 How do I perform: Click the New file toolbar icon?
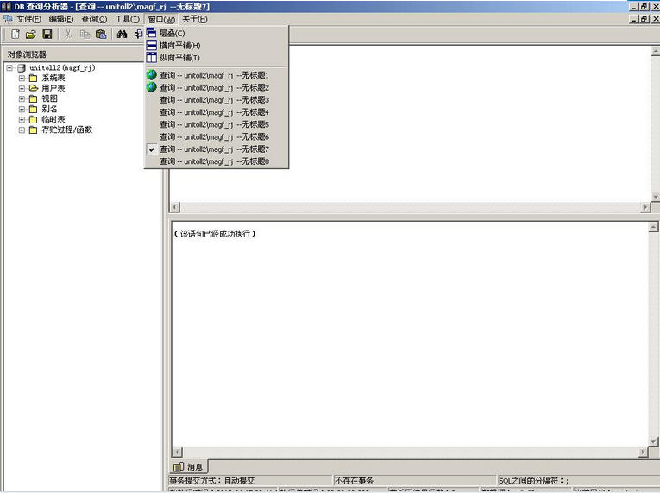coord(15,35)
